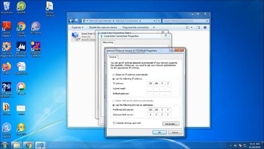Open the change view dropdown arrow
This screenshot has height=149, width=264.
[x=191, y=27]
